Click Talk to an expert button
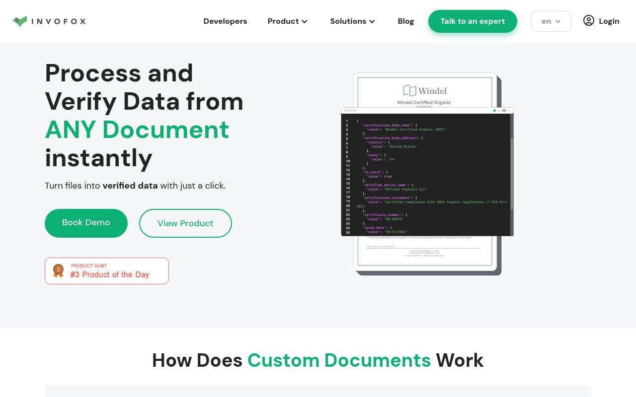 click(473, 21)
